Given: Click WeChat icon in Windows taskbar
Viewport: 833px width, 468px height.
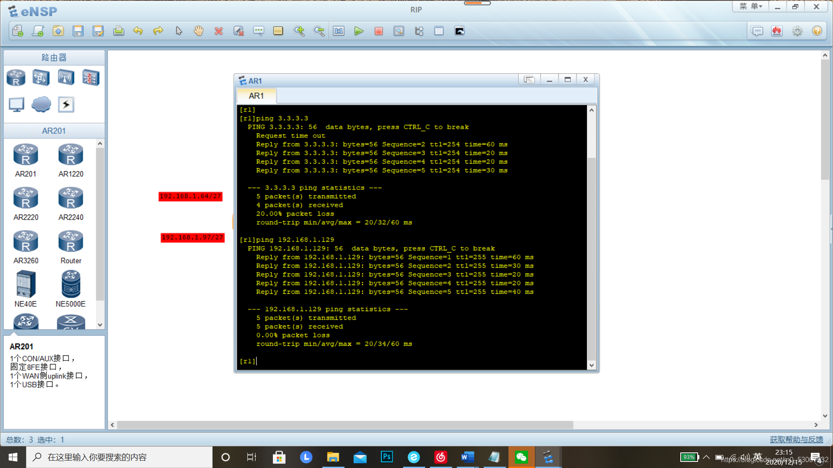Looking at the screenshot, I should (522, 457).
